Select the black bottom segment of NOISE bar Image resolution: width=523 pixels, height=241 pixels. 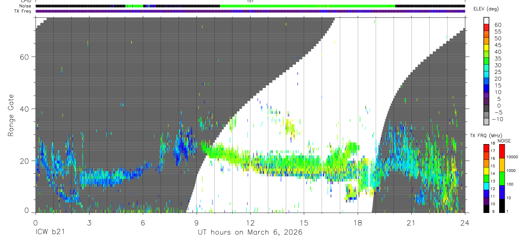502,206
